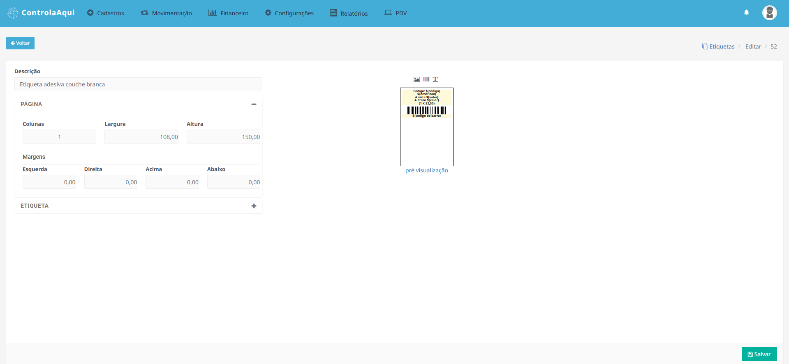The height and width of the screenshot is (364, 789).
Task: Go to the PDV screen
Action: pyautogui.click(x=396, y=13)
